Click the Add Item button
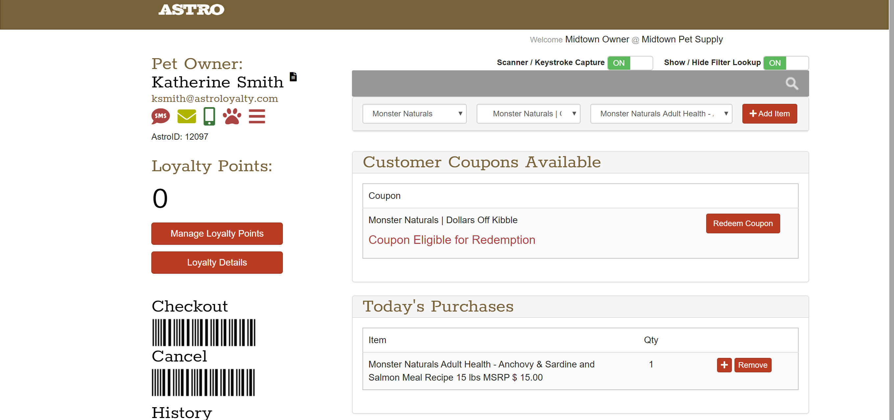The width and height of the screenshot is (894, 420). pos(769,114)
